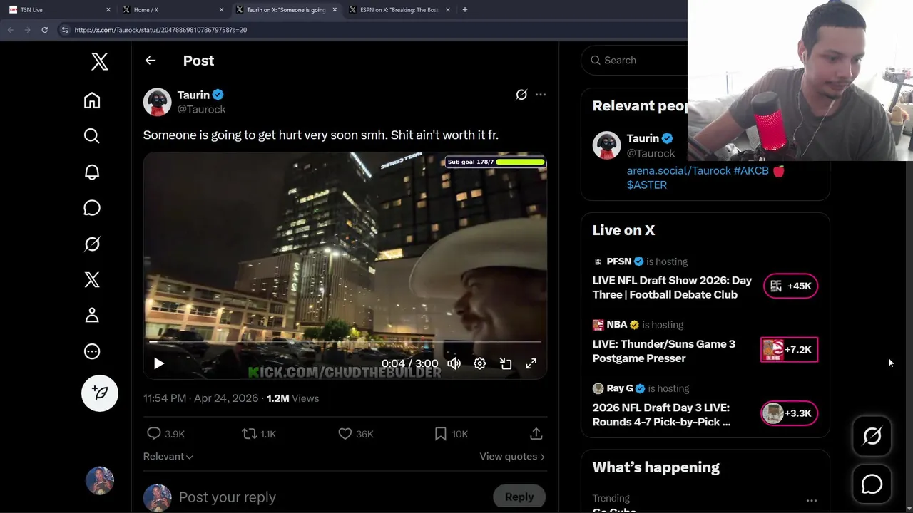The height and width of the screenshot is (513, 913).
Task: Open Taurin's profile avatar on post
Action: tap(157, 102)
